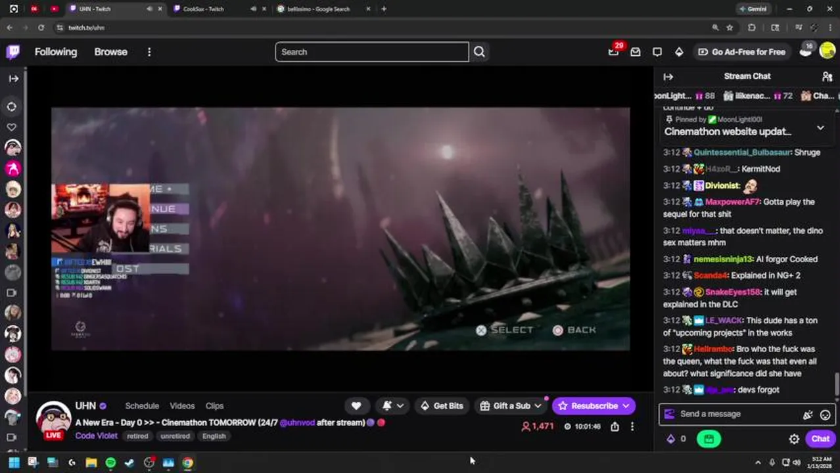Switch to the Videos tab
Image resolution: width=840 pixels, height=473 pixels.
pos(182,406)
